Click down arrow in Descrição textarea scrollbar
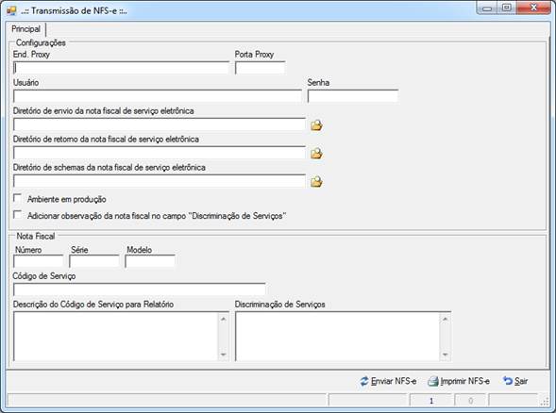556x413 pixels. tap(224, 355)
